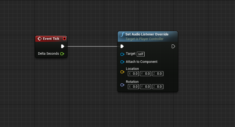Click the green Delta Seconds output pin
The width and height of the screenshot is (235, 127).
62,54
